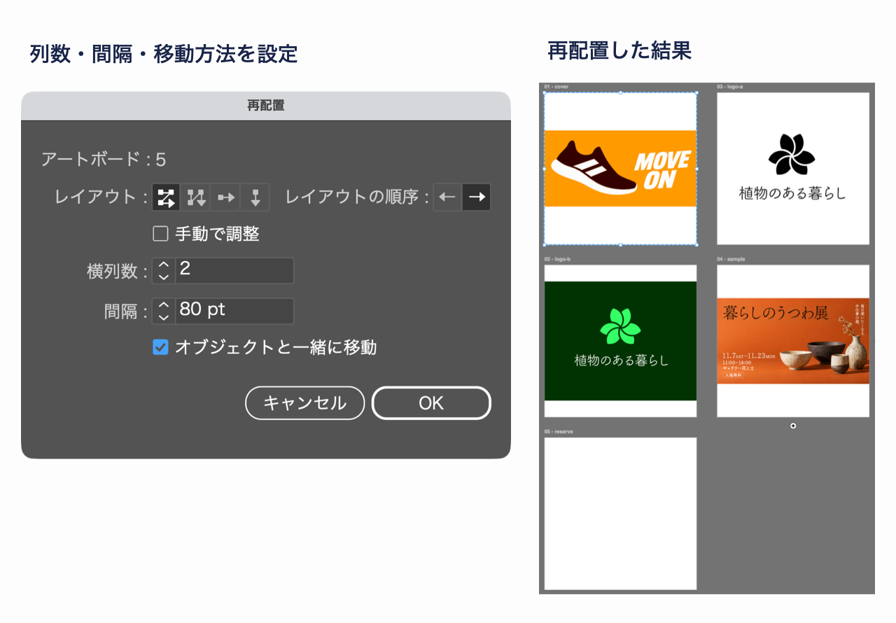Set layout order to right-to-left arrow
The image size is (896, 623).
tap(448, 197)
